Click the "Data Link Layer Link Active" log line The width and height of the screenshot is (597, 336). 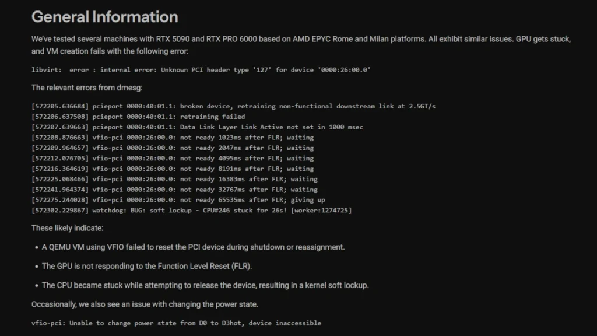point(197,127)
